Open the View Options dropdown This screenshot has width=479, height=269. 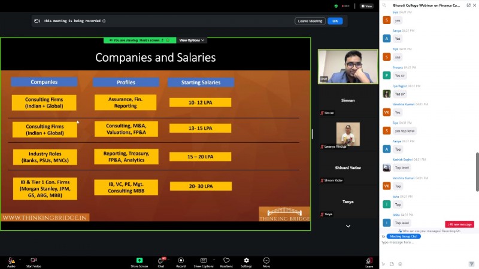[x=192, y=40]
